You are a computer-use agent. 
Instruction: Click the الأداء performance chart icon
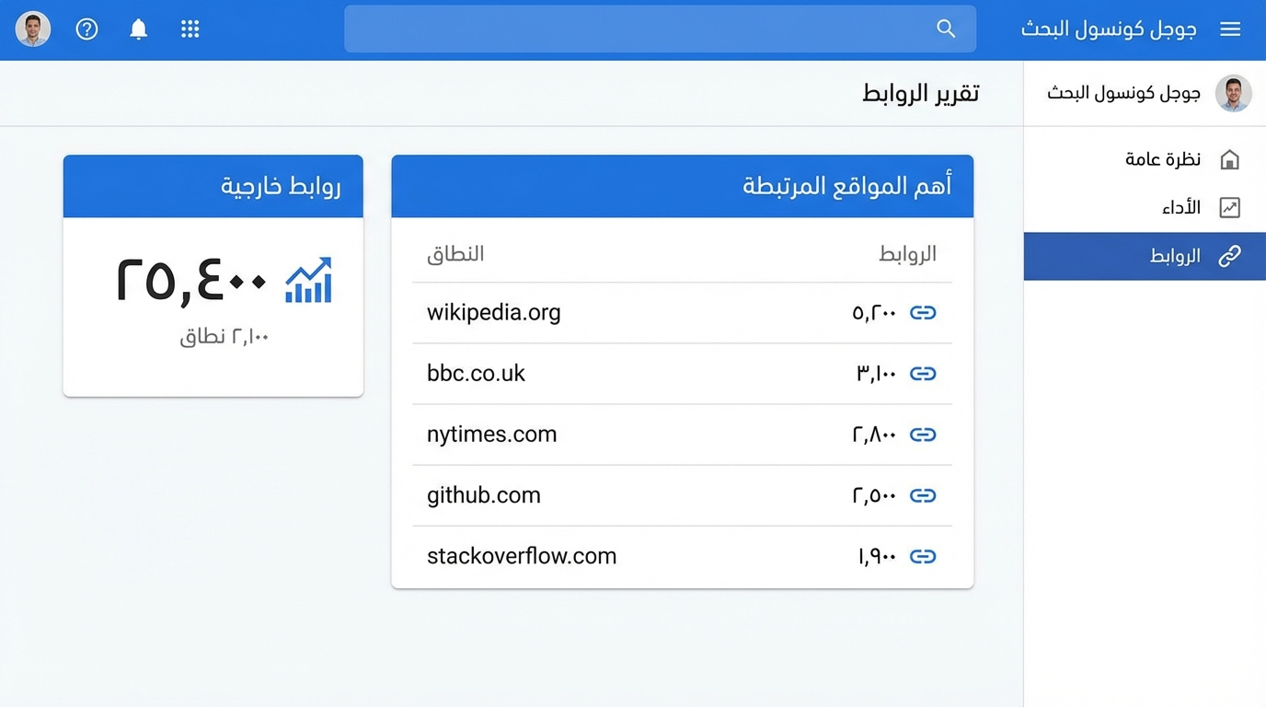click(1231, 207)
